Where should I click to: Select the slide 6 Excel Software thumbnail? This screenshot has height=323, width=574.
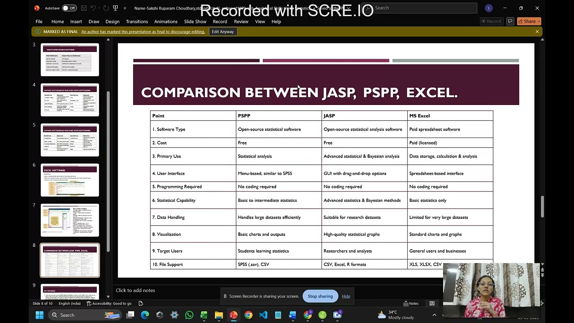[70, 180]
